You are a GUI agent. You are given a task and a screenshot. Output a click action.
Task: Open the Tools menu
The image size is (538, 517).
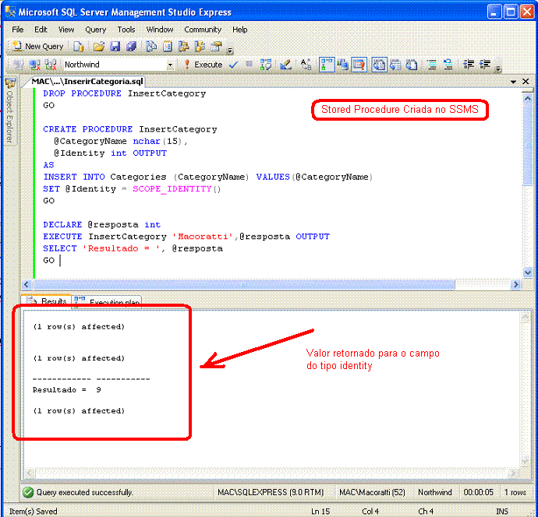(126, 30)
